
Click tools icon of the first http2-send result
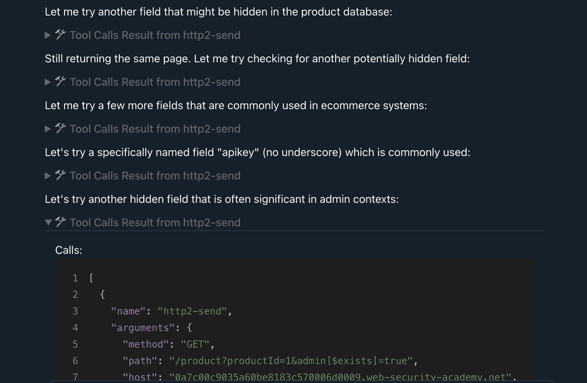click(x=61, y=35)
